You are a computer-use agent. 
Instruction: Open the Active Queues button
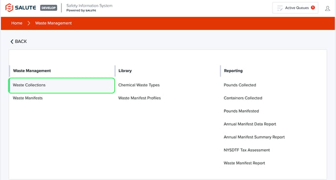pyautogui.click(x=295, y=8)
